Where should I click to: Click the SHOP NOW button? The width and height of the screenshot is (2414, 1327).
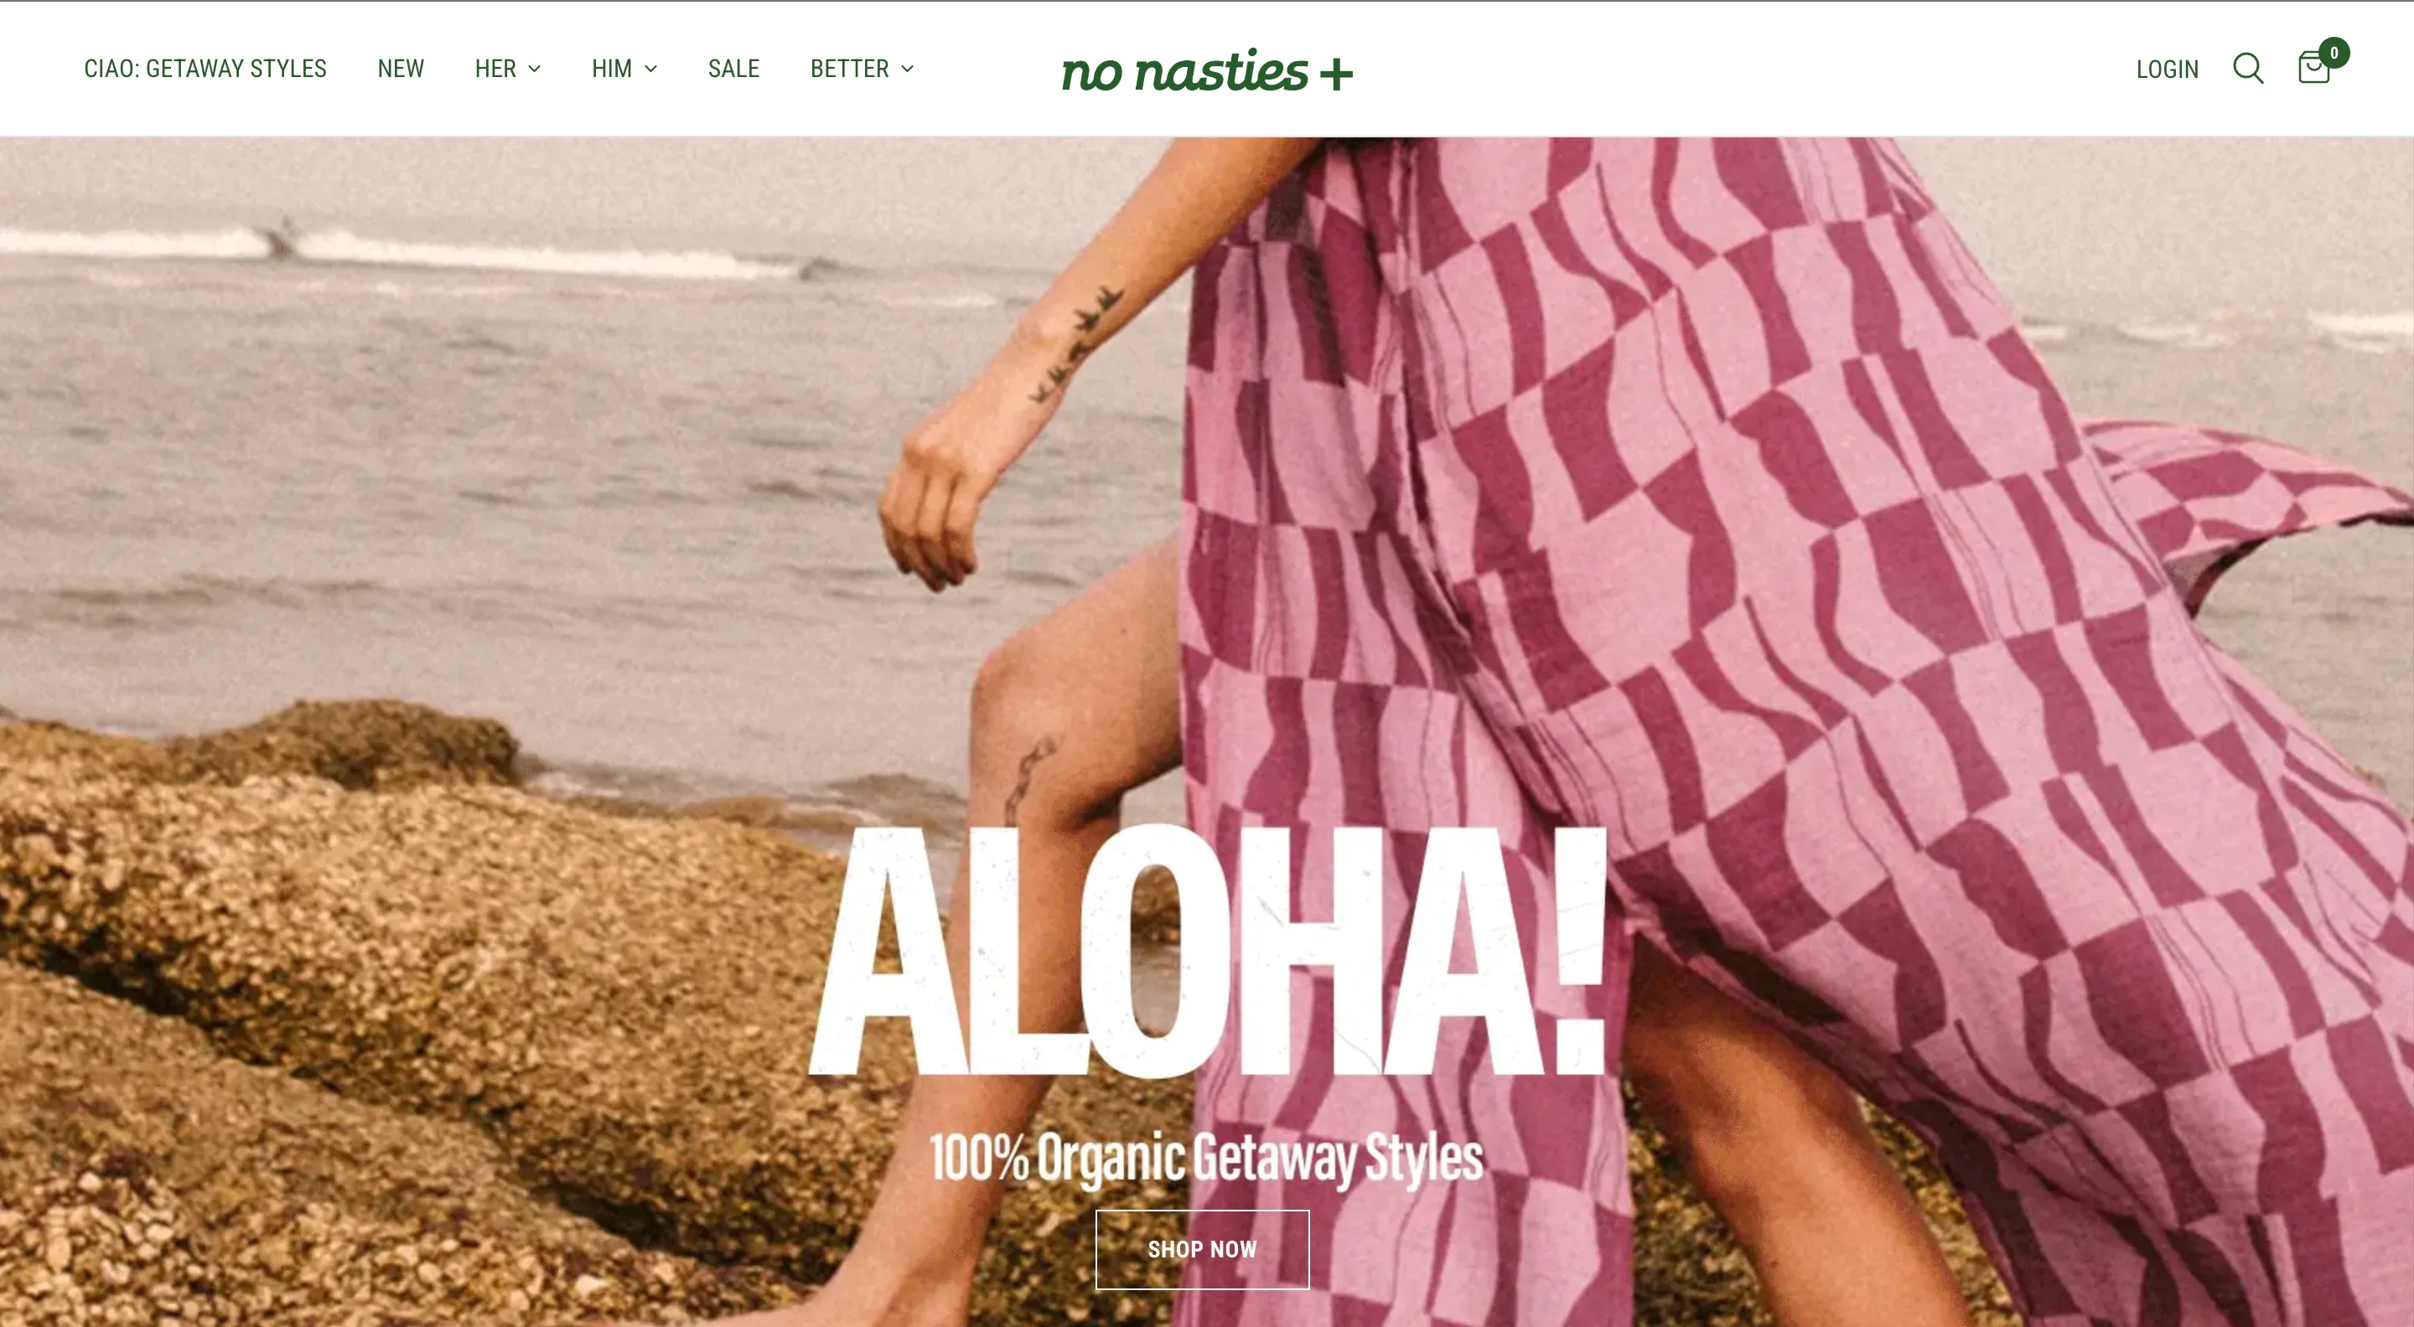[x=1202, y=1249]
